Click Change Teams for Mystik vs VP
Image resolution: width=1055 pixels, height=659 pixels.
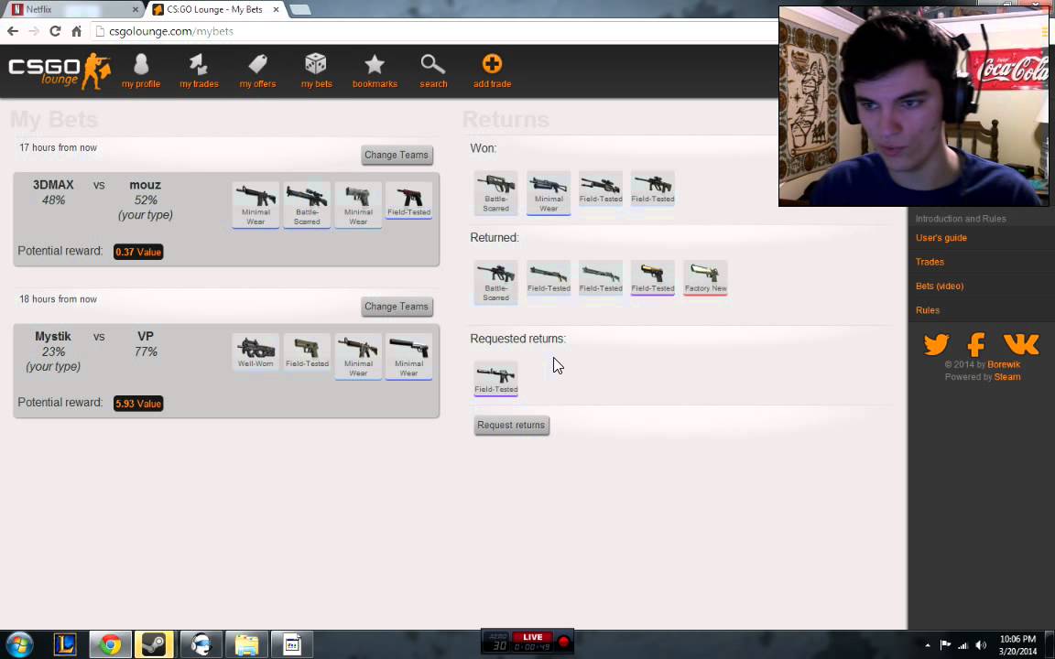[397, 307]
